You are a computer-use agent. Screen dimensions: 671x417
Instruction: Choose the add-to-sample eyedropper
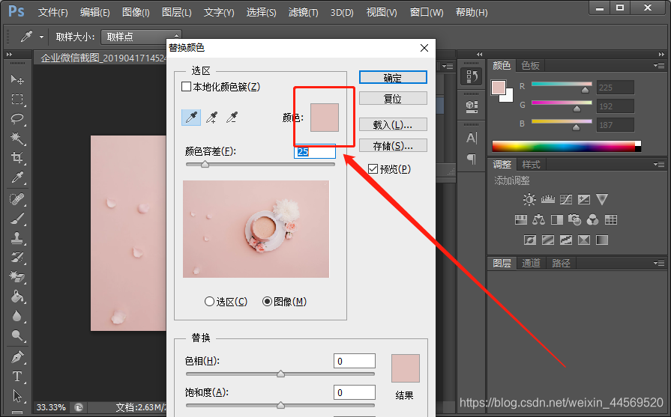(212, 117)
